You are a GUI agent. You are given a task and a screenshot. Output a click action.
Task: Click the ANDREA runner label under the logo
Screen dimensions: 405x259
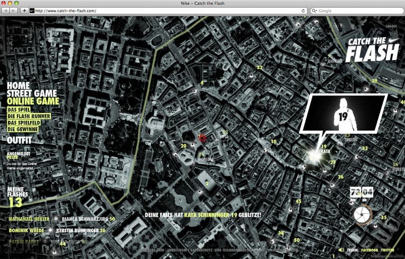tap(335, 61)
